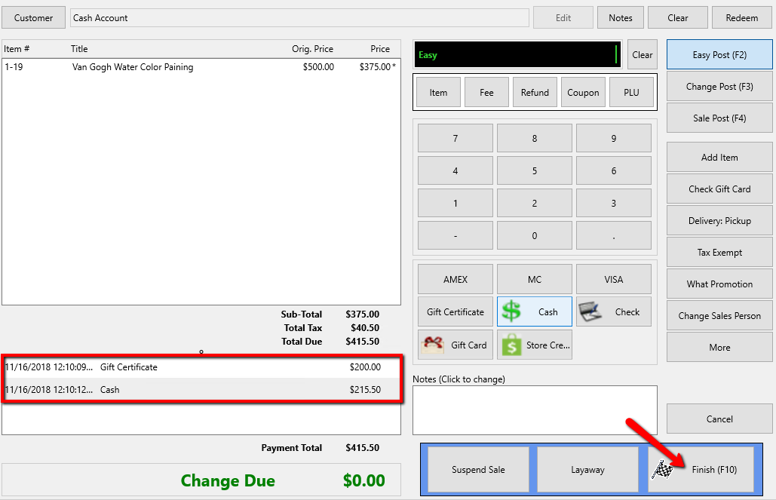Switch to the PLU entry mode
Viewport: 776px width, 500px height.
pos(631,93)
